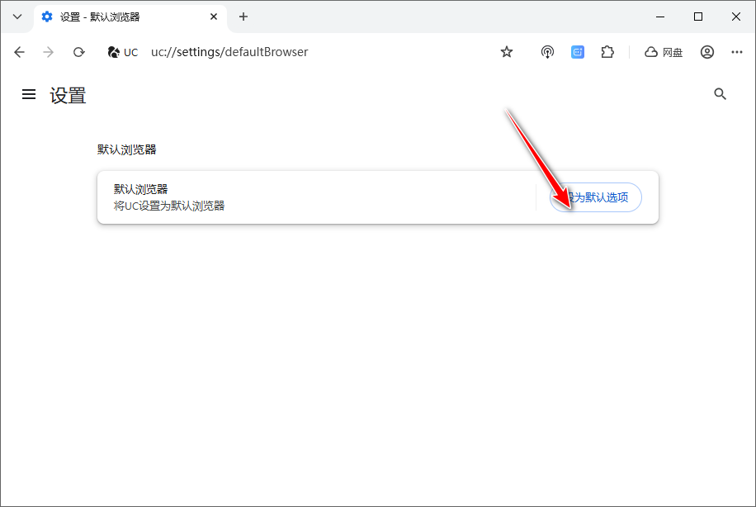Click the forward navigation arrow
The image size is (756, 507).
(48, 52)
